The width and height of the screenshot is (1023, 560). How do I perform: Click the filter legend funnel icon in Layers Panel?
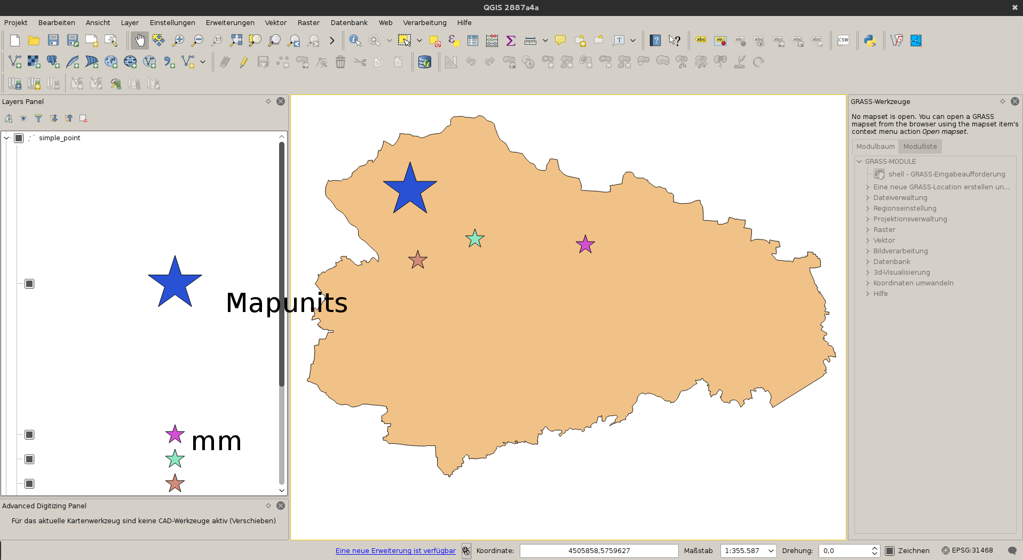pos(38,118)
